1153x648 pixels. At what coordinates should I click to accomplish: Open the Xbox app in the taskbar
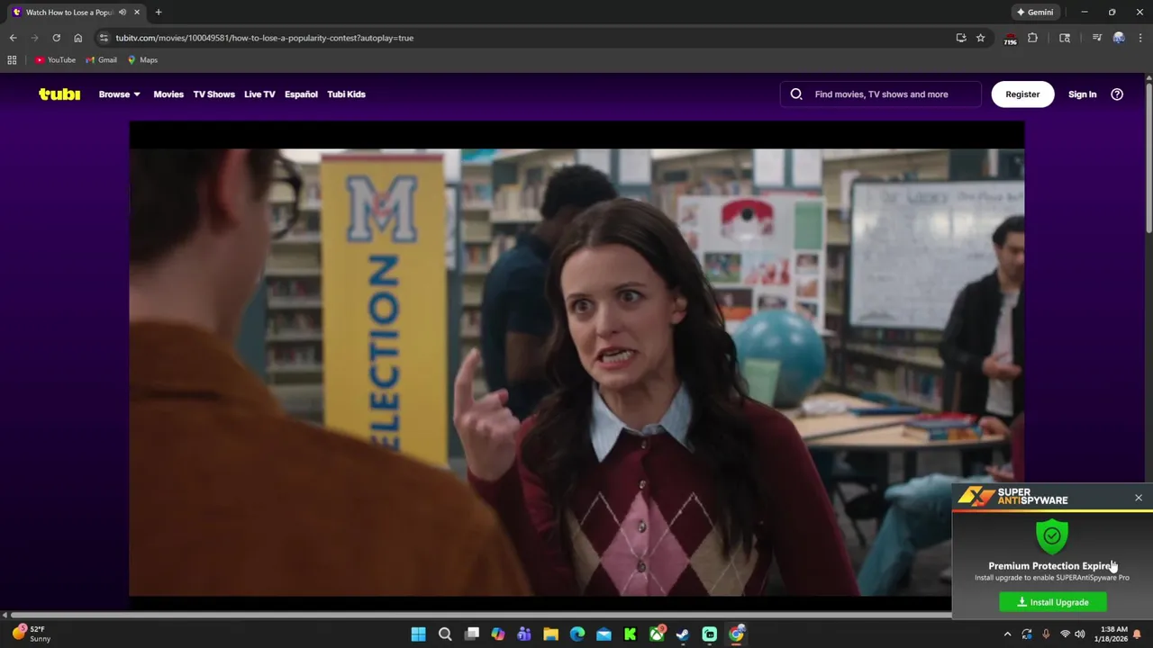657,634
